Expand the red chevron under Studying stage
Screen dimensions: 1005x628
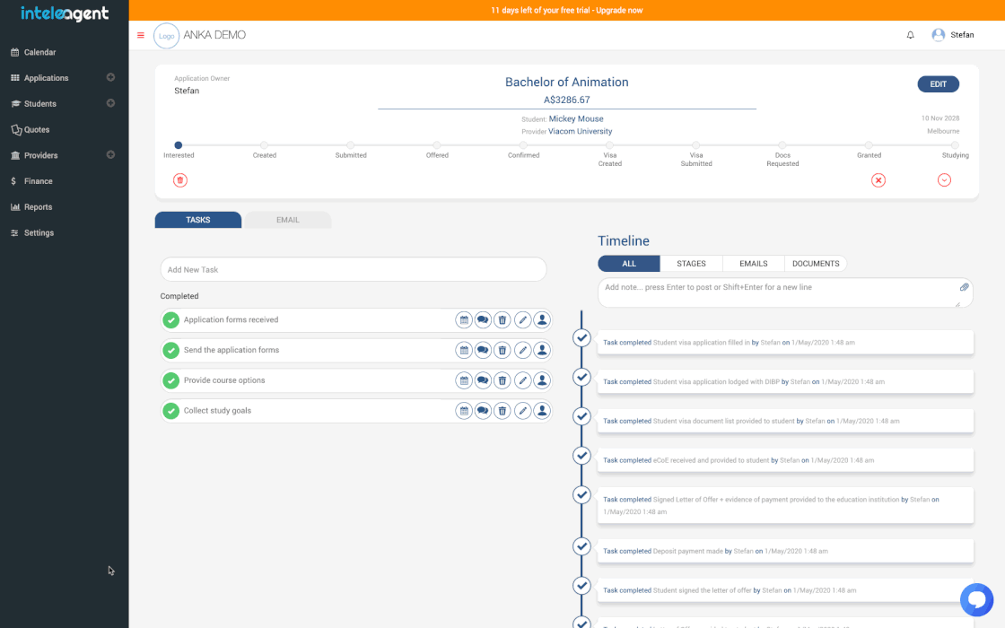944,180
